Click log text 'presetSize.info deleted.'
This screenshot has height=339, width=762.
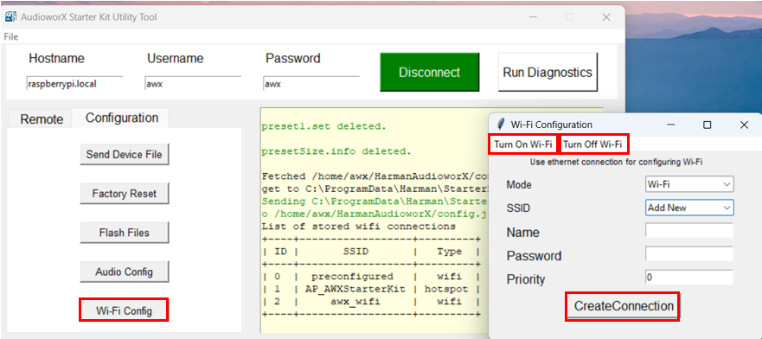[336, 151]
